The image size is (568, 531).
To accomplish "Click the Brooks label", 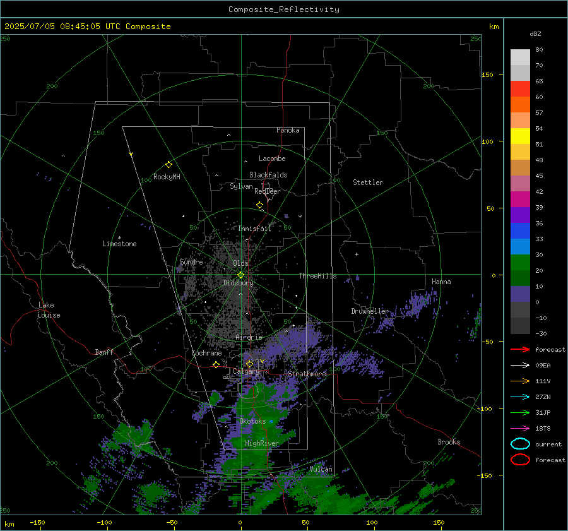I will coord(449,442).
